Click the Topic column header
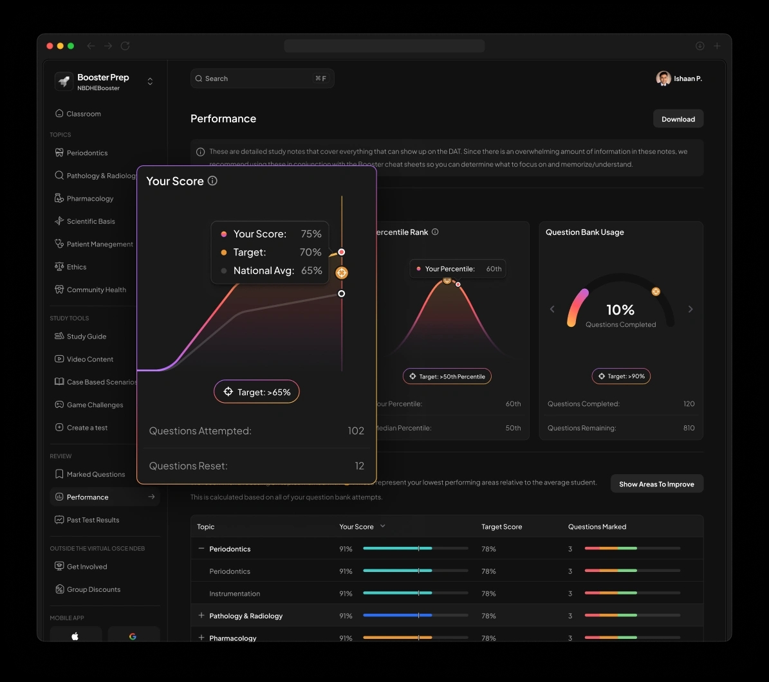 205,526
